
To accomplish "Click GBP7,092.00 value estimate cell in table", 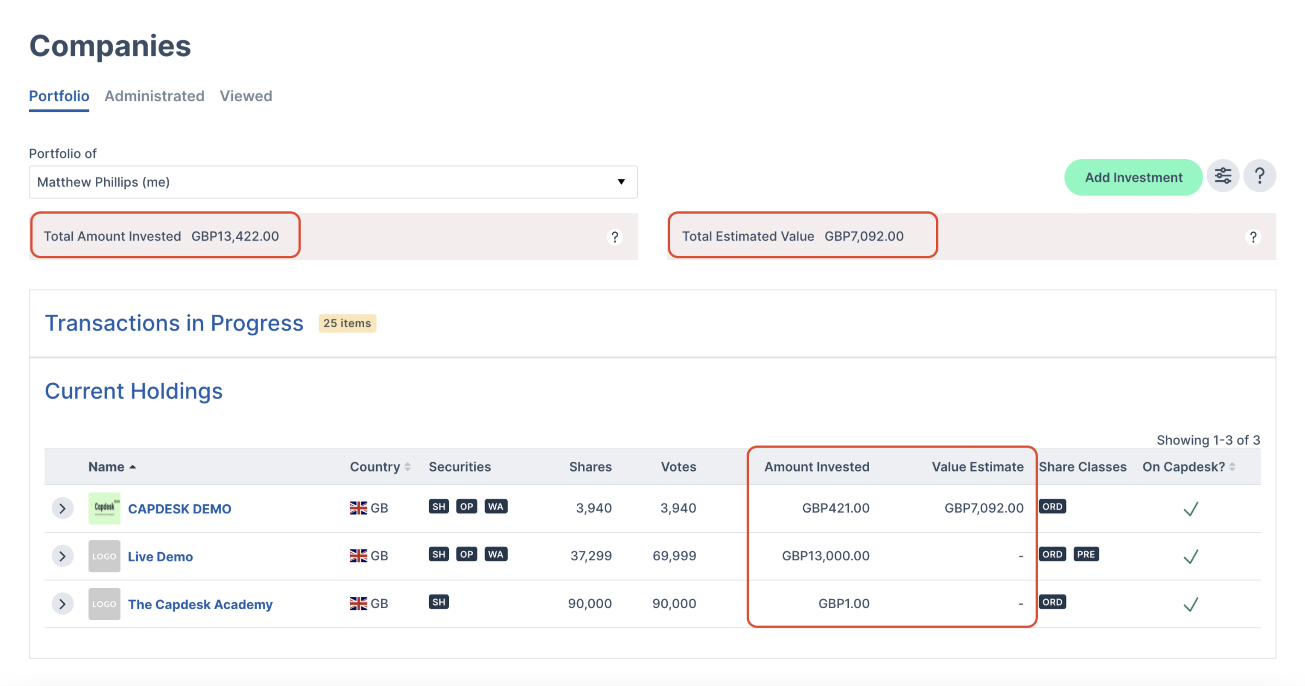I will point(984,508).
